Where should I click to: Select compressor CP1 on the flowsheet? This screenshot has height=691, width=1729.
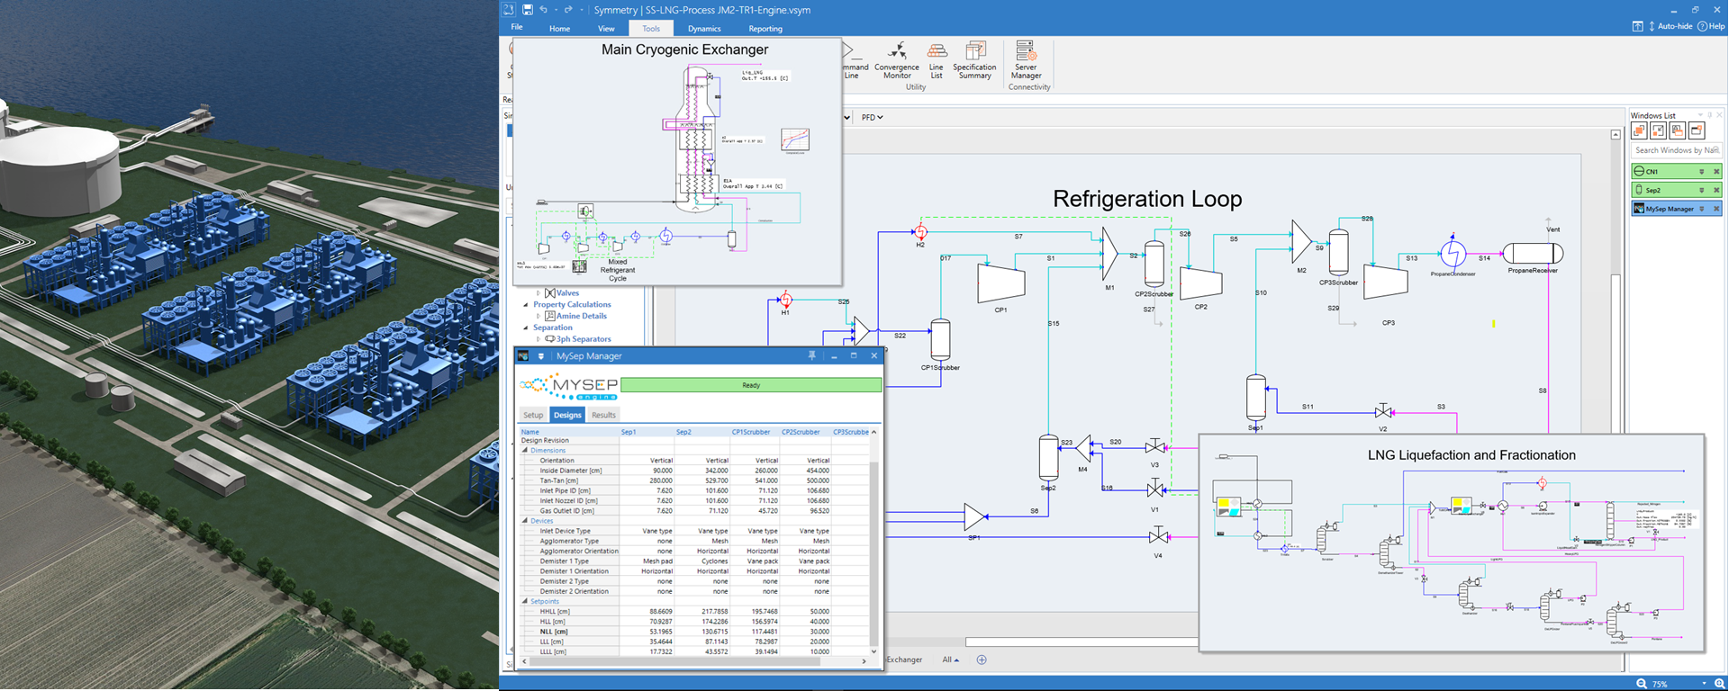click(1001, 282)
